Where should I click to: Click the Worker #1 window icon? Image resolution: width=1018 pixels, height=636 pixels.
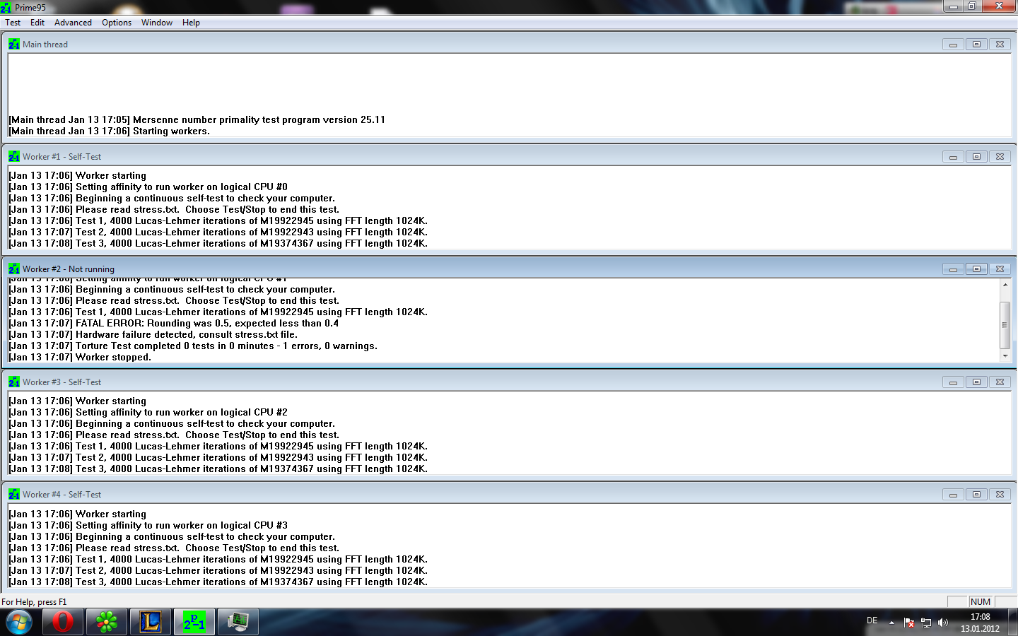(14, 156)
